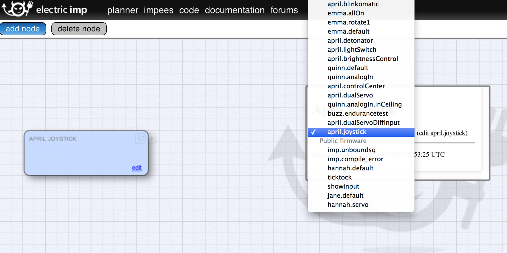Open the settings sliders icon on April Joystick node

pyautogui.click(x=140, y=139)
